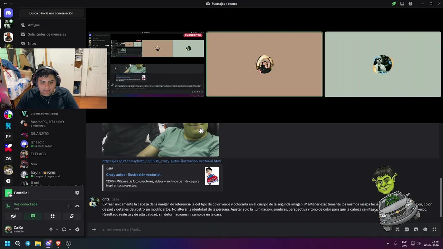
Task: Select the PF server icon
Action: (x=8, y=136)
